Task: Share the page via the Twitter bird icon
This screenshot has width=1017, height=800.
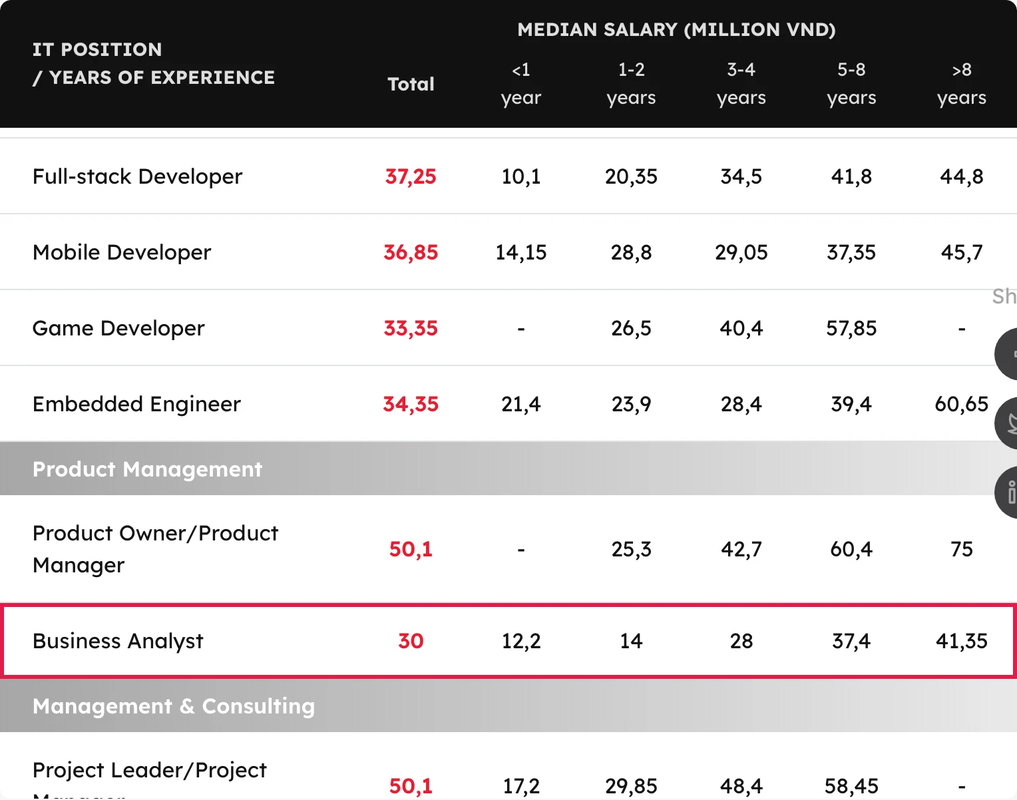Action: coord(1006,423)
